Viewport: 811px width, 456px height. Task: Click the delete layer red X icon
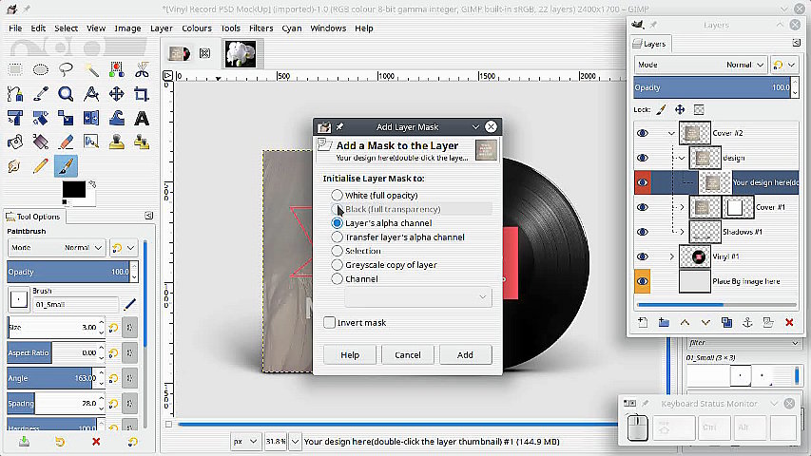click(789, 323)
